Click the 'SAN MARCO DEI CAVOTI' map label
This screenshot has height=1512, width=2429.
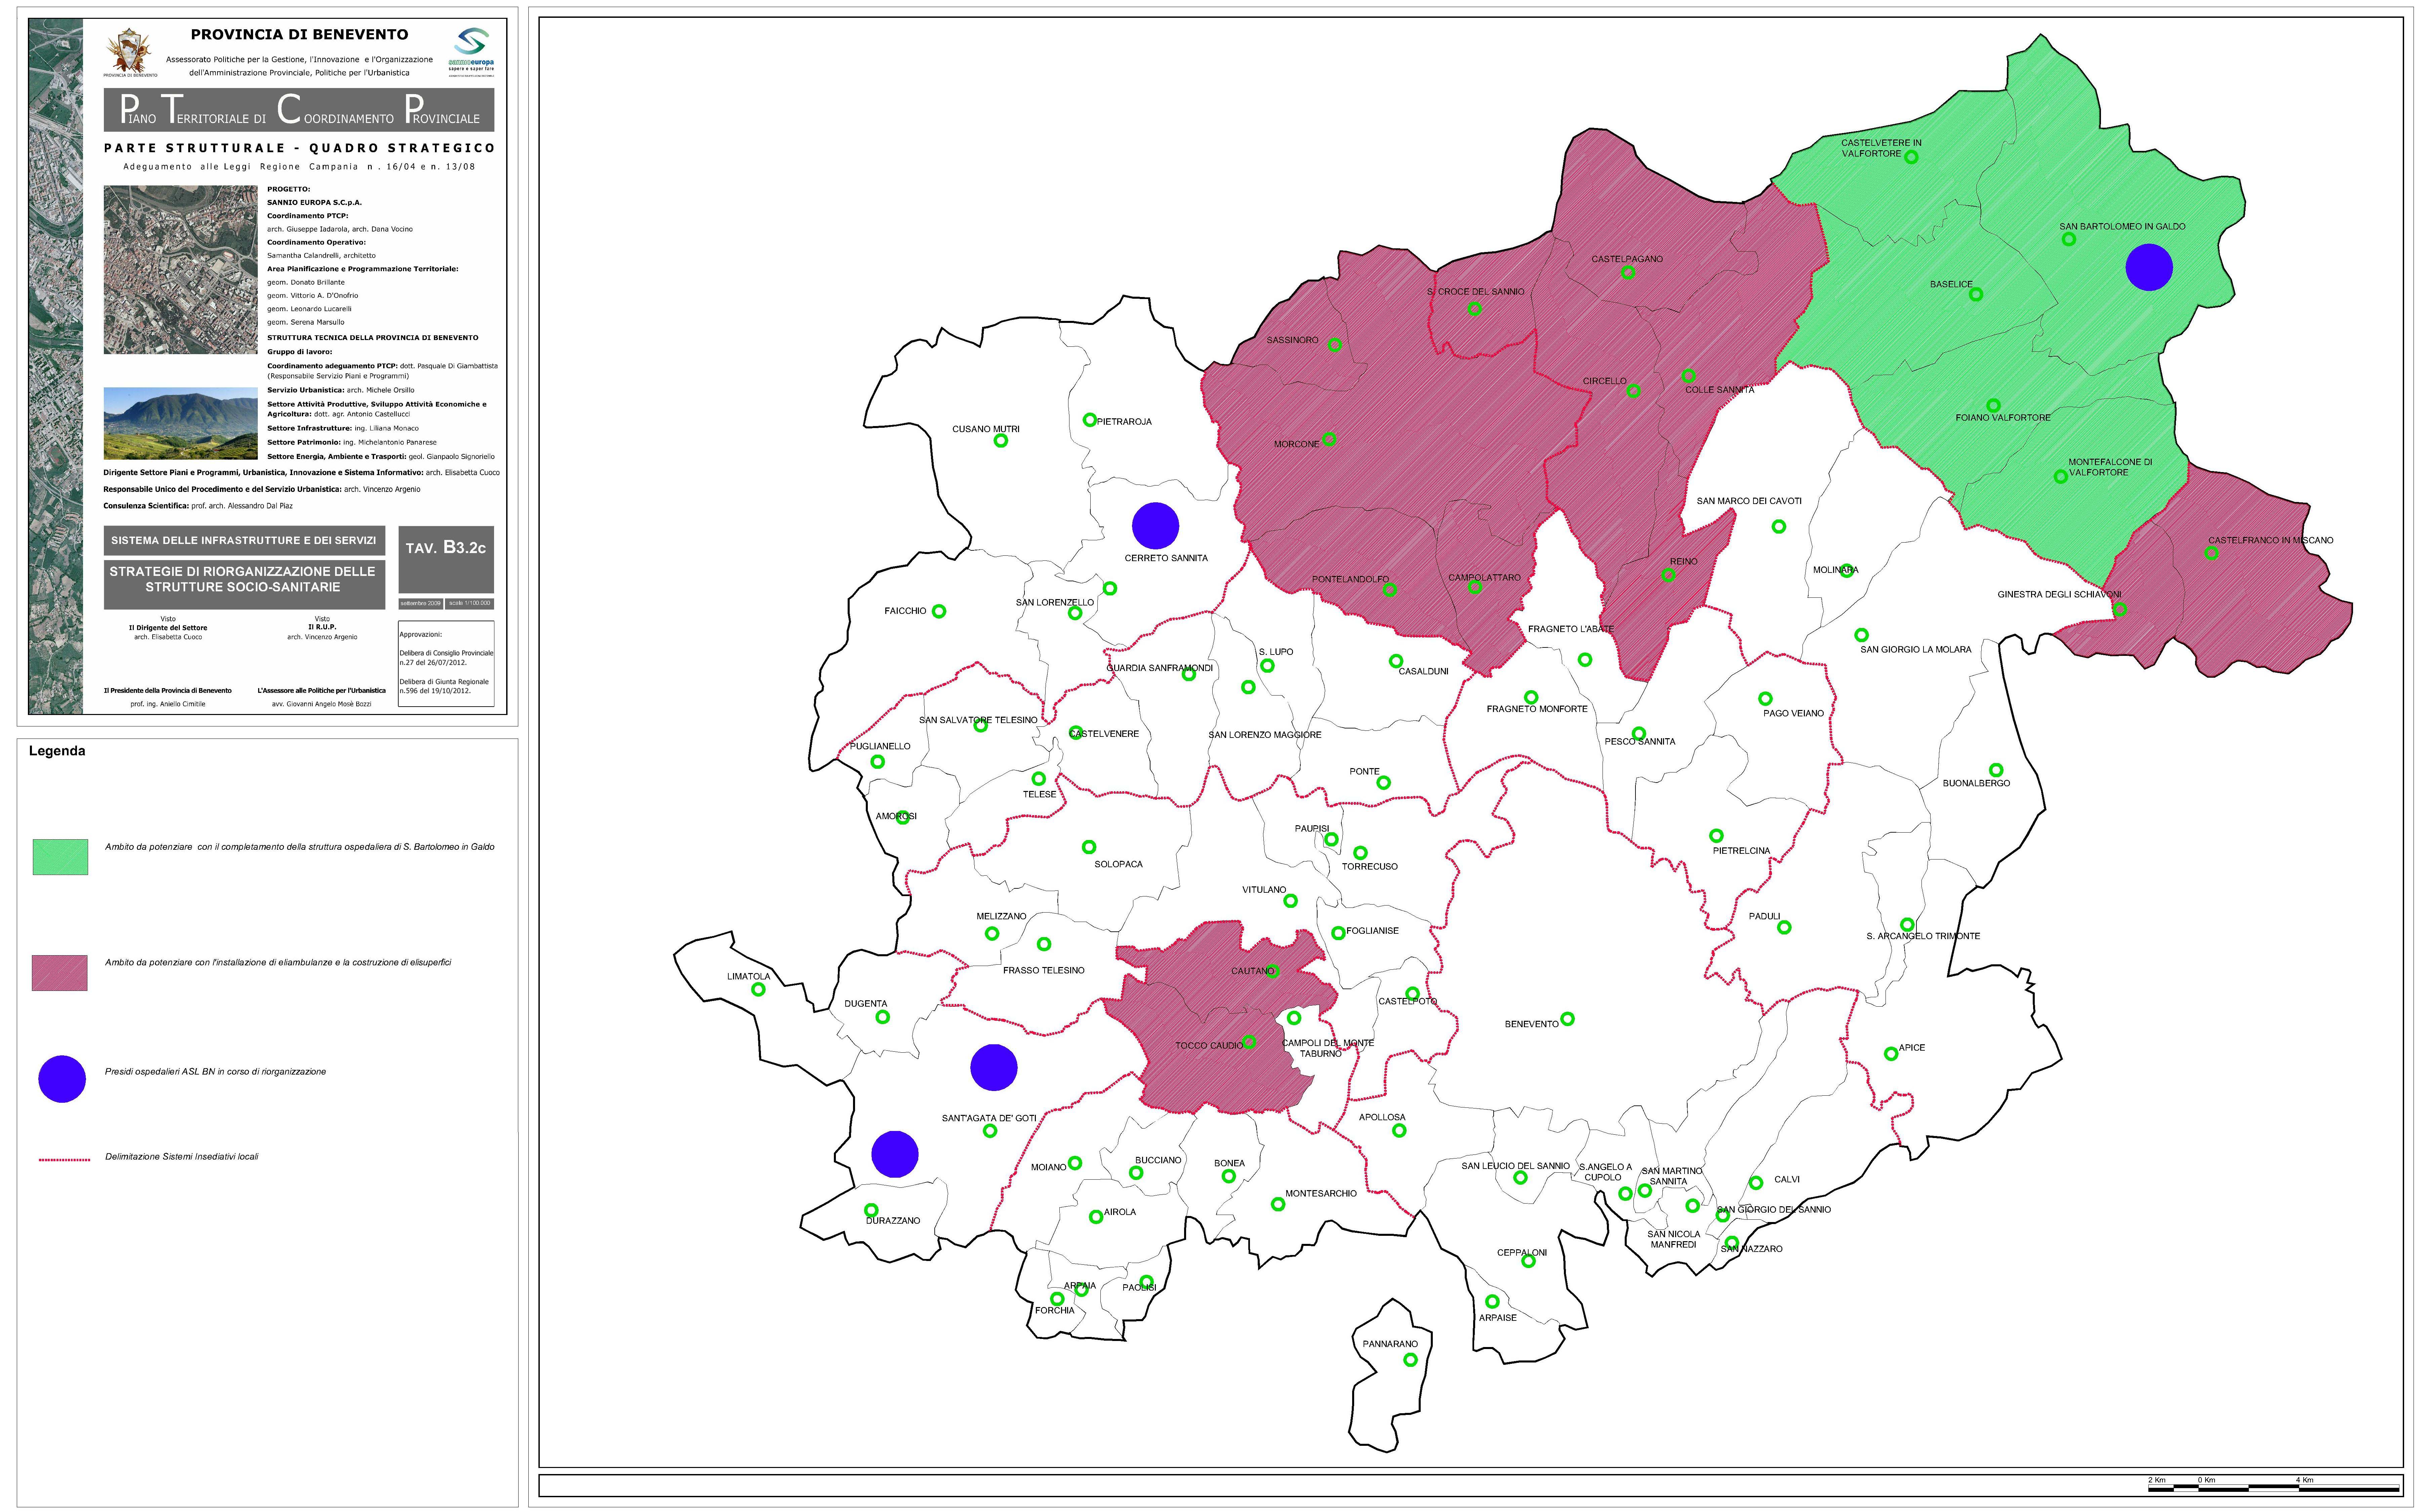pos(1749,501)
